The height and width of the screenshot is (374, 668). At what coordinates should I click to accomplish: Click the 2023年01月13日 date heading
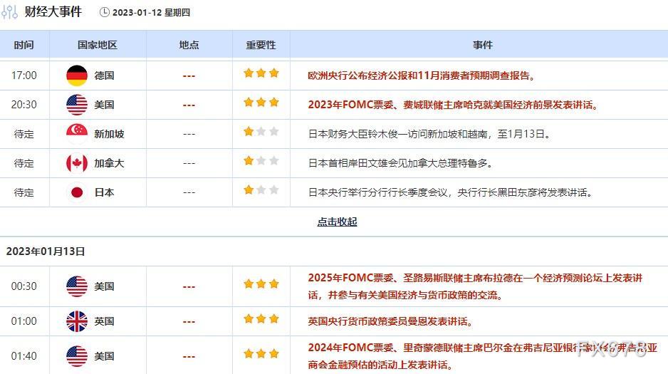(46, 251)
